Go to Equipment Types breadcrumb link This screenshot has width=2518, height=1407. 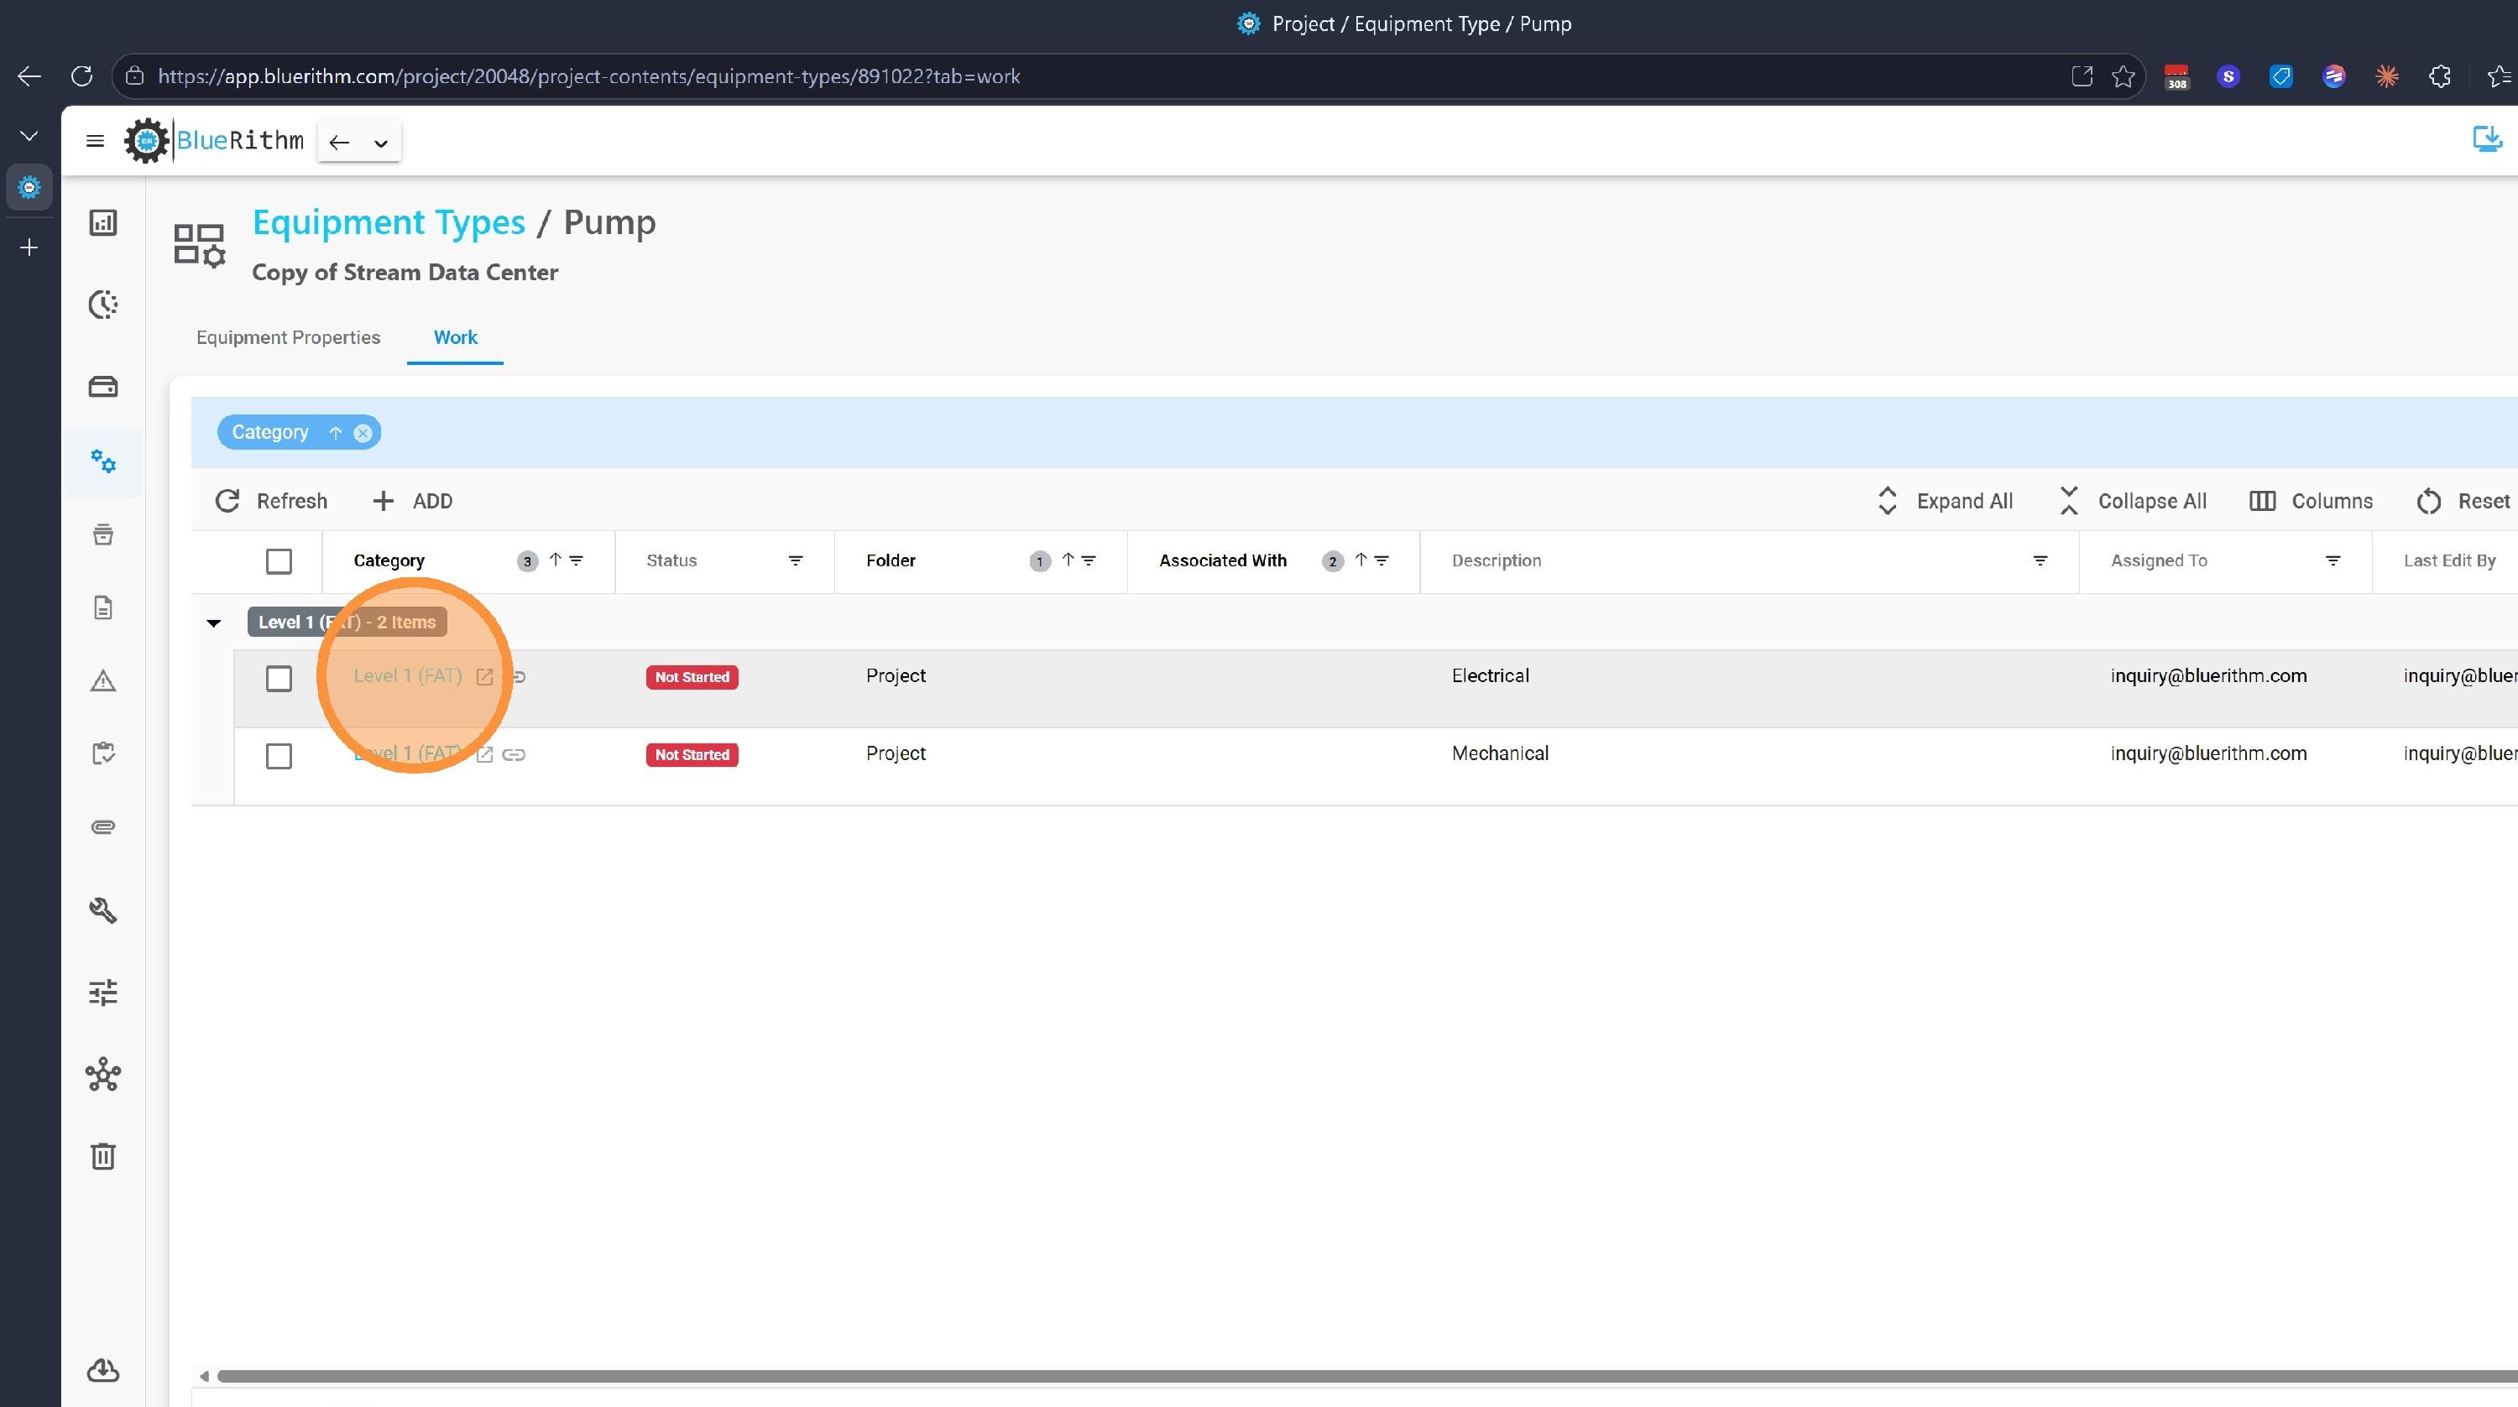389,223
